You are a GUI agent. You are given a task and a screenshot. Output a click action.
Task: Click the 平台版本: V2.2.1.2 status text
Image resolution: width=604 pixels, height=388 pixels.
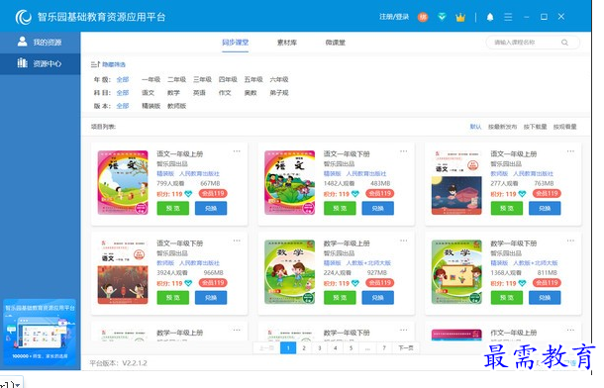(118, 363)
